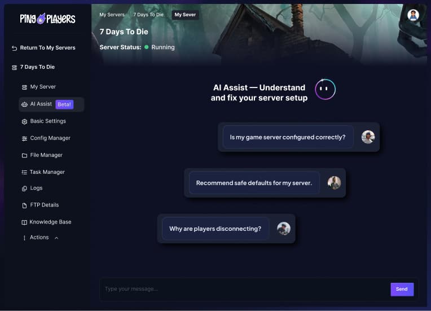
Task: Select the My Sever breadcrumb tab
Action: [x=185, y=15]
